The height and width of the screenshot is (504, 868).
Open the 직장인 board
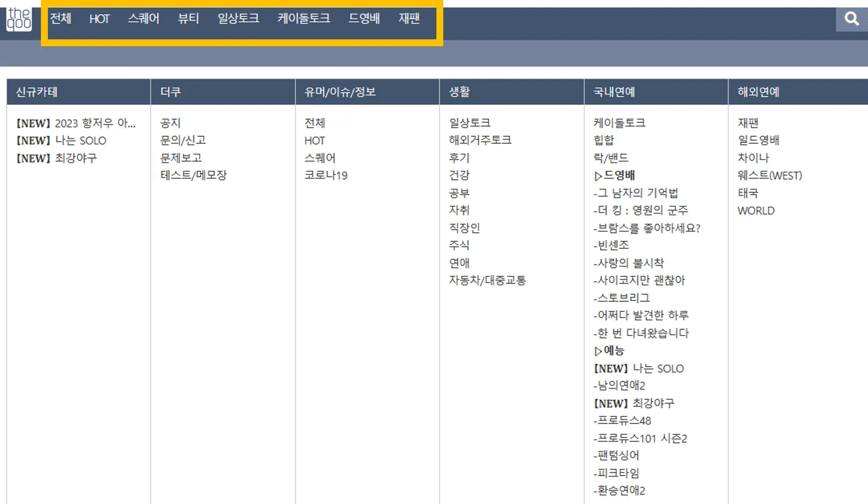pos(465,228)
